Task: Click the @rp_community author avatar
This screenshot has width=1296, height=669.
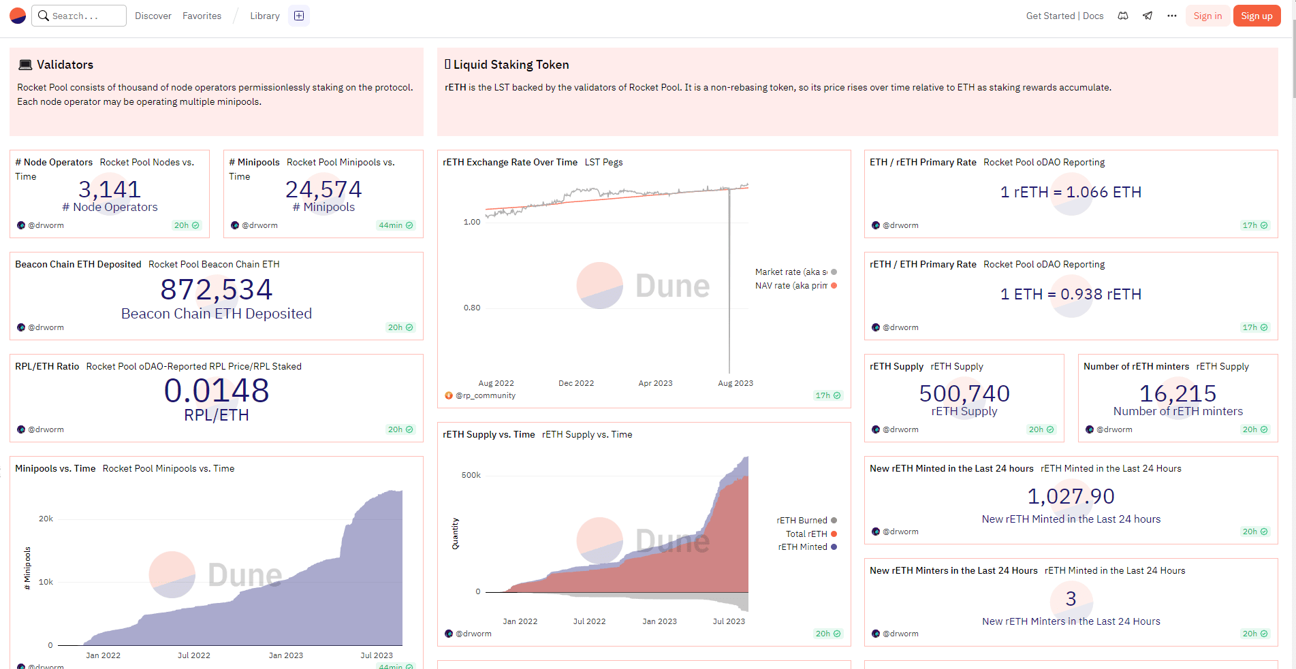Action: [x=449, y=395]
